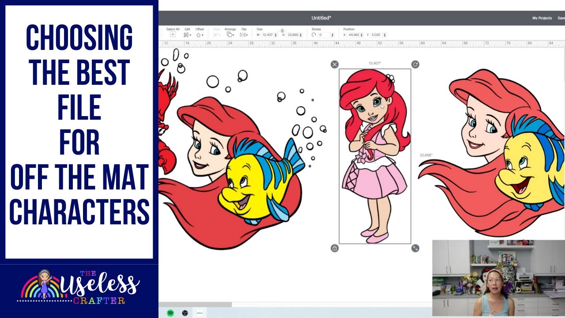The image size is (565, 318).
Task: Click the horizontal canvas scrollbar
Action: click(x=195, y=304)
